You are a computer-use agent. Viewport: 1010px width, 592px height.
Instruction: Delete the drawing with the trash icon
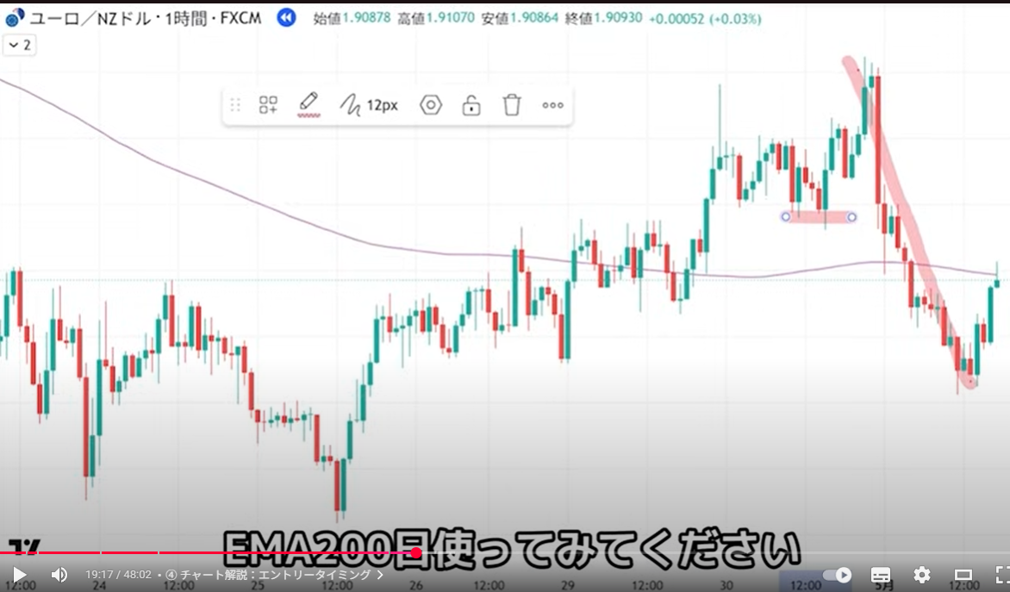coord(512,105)
